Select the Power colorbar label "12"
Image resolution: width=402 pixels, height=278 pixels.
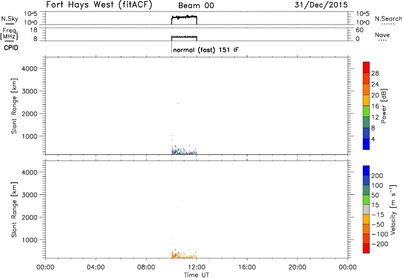(x=375, y=117)
